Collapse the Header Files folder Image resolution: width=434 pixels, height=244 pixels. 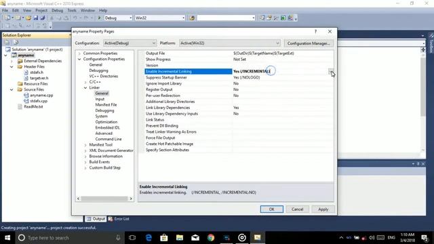tap(12, 66)
